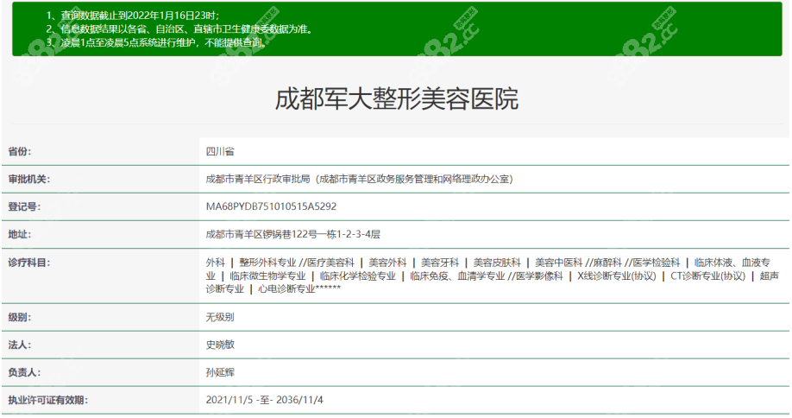
Task: Click the 审批机关 row label
Action: click(28, 179)
